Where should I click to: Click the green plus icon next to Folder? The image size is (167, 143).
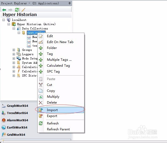pos(41,48)
